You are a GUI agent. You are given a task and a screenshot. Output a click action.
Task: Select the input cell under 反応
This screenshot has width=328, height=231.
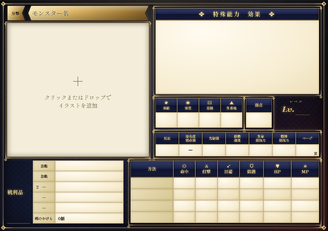(167, 150)
